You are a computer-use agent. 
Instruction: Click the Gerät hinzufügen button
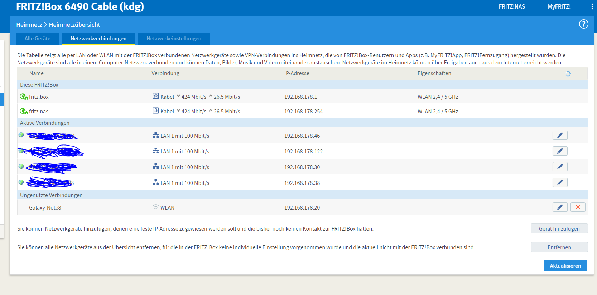point(559,228)
